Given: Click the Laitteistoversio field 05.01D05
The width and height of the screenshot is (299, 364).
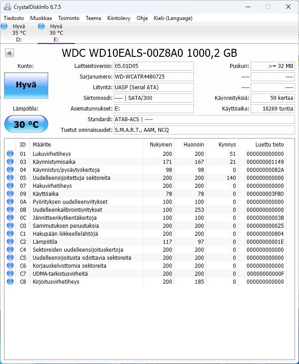Looking at the screenshot, I should pyautogui.click(x=154, y=66).
